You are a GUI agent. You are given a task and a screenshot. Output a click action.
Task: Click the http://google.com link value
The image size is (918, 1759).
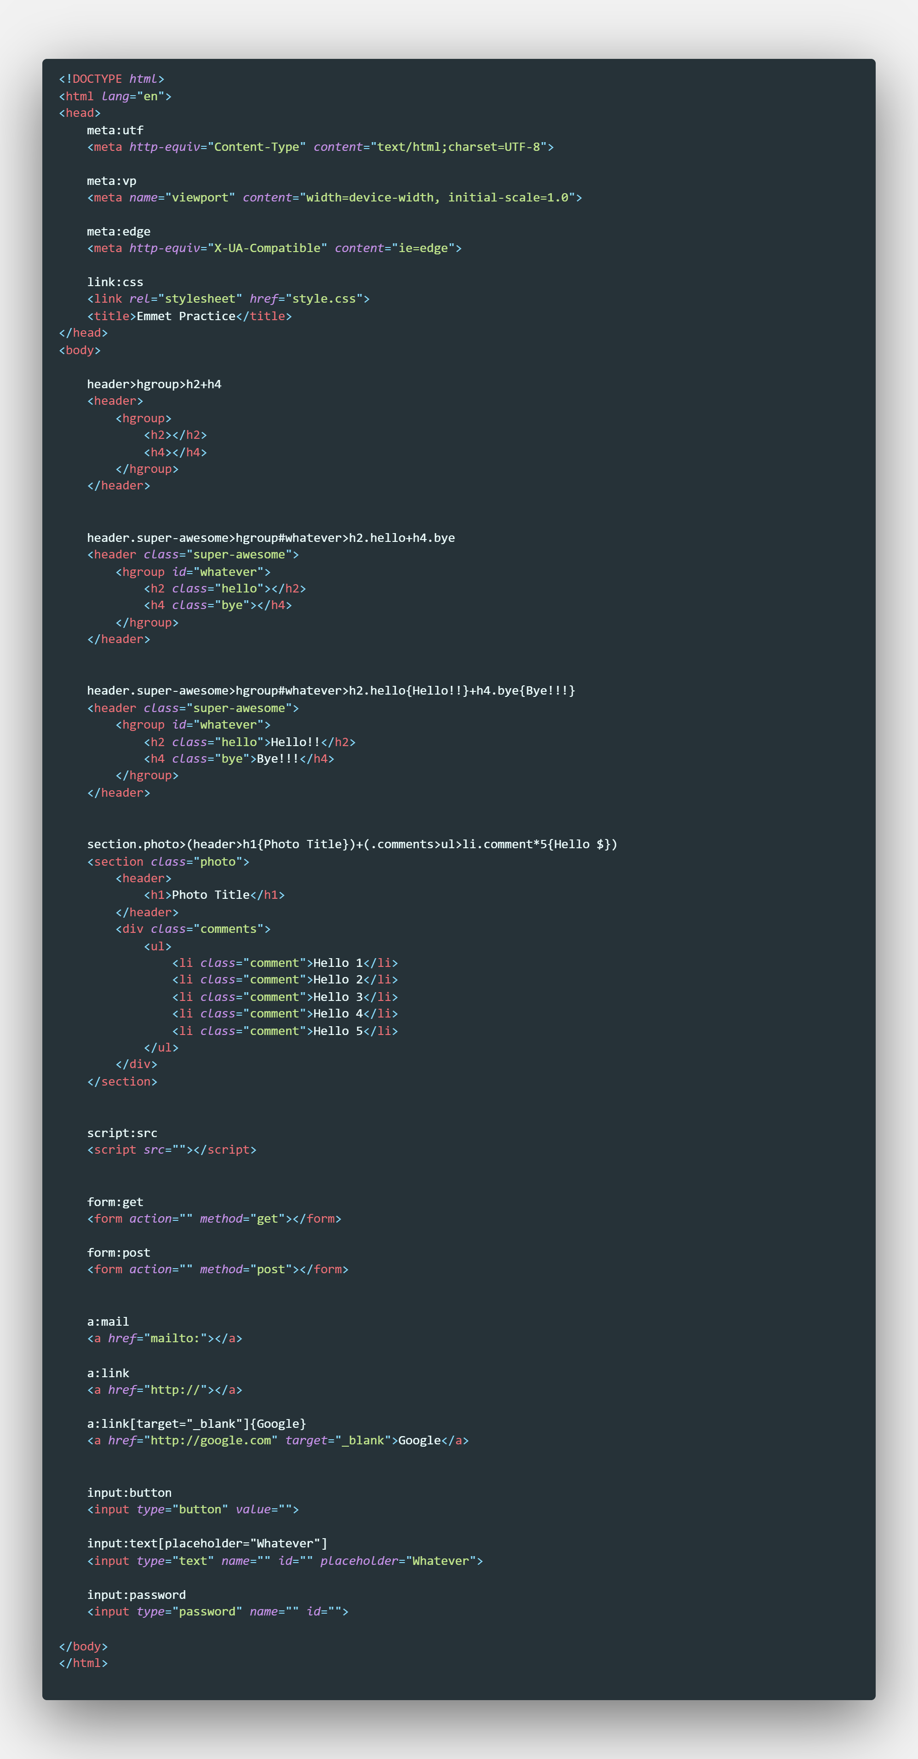[210, 1440]
